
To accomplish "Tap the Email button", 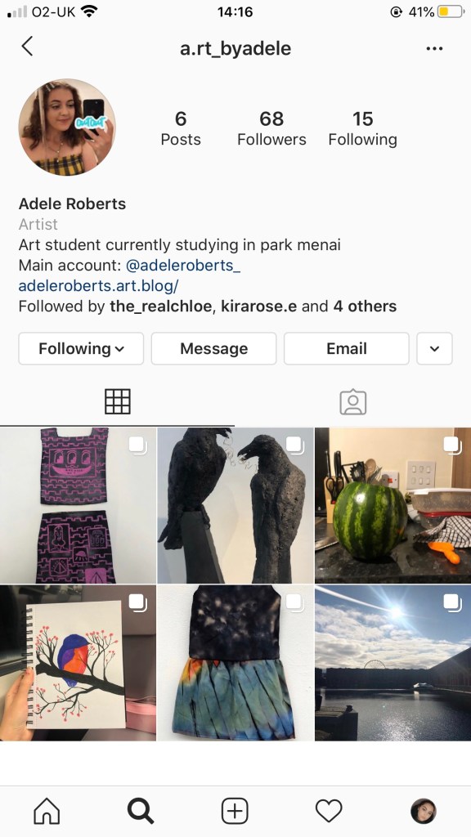I will (347, 348).
